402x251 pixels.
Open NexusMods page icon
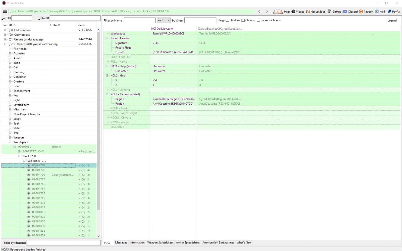coord(308,12)
